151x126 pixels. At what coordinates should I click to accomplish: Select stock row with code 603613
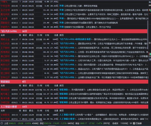click(74, 23)
